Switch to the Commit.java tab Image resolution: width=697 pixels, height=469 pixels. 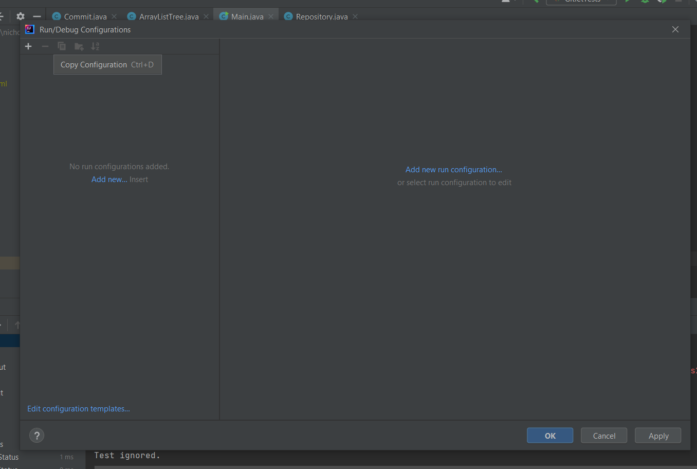pos(85,16)
